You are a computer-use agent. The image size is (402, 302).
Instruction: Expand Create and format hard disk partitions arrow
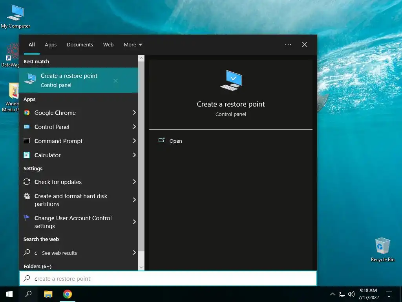134,200
